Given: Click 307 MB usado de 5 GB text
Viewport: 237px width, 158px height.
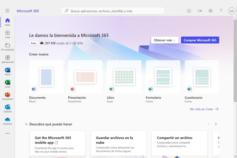Looking at the screenshot, I should pyautogui.click(x=64, y=43).
